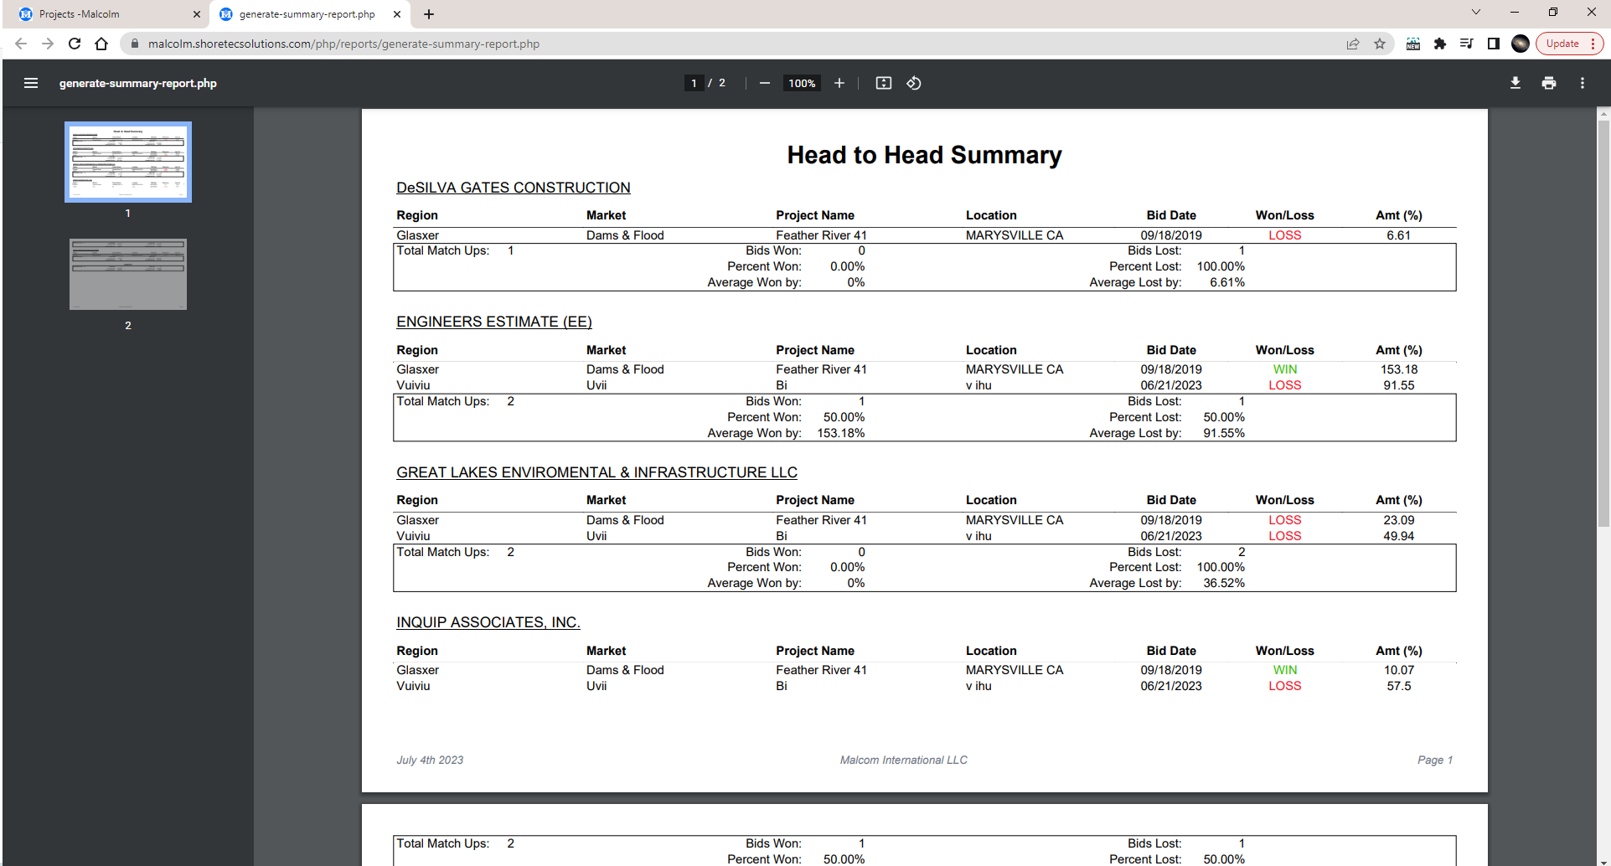Click the July 4th 2023 footer date
Screen dimensions: 1611x866
click(430, 760)
